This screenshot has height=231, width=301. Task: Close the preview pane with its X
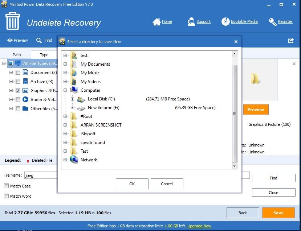tap(294, 64)
